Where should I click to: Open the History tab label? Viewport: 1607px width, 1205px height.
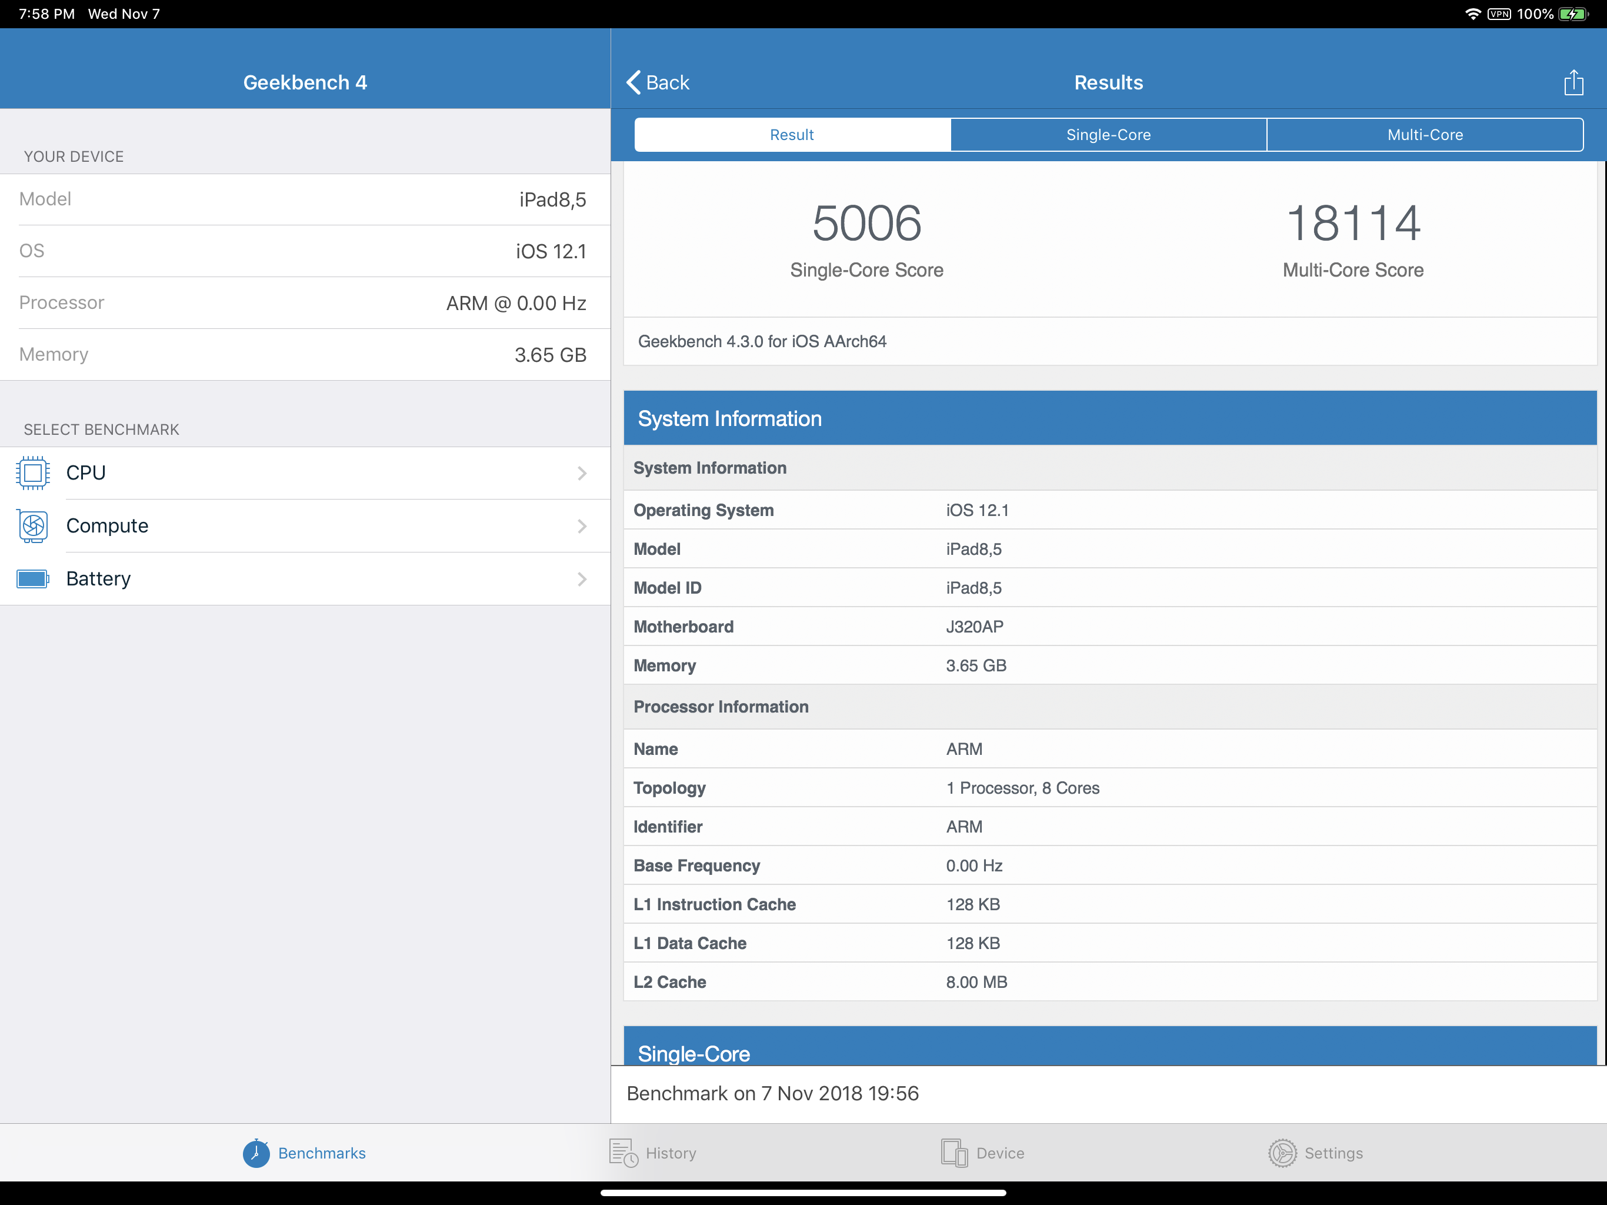click(671, 1153)
